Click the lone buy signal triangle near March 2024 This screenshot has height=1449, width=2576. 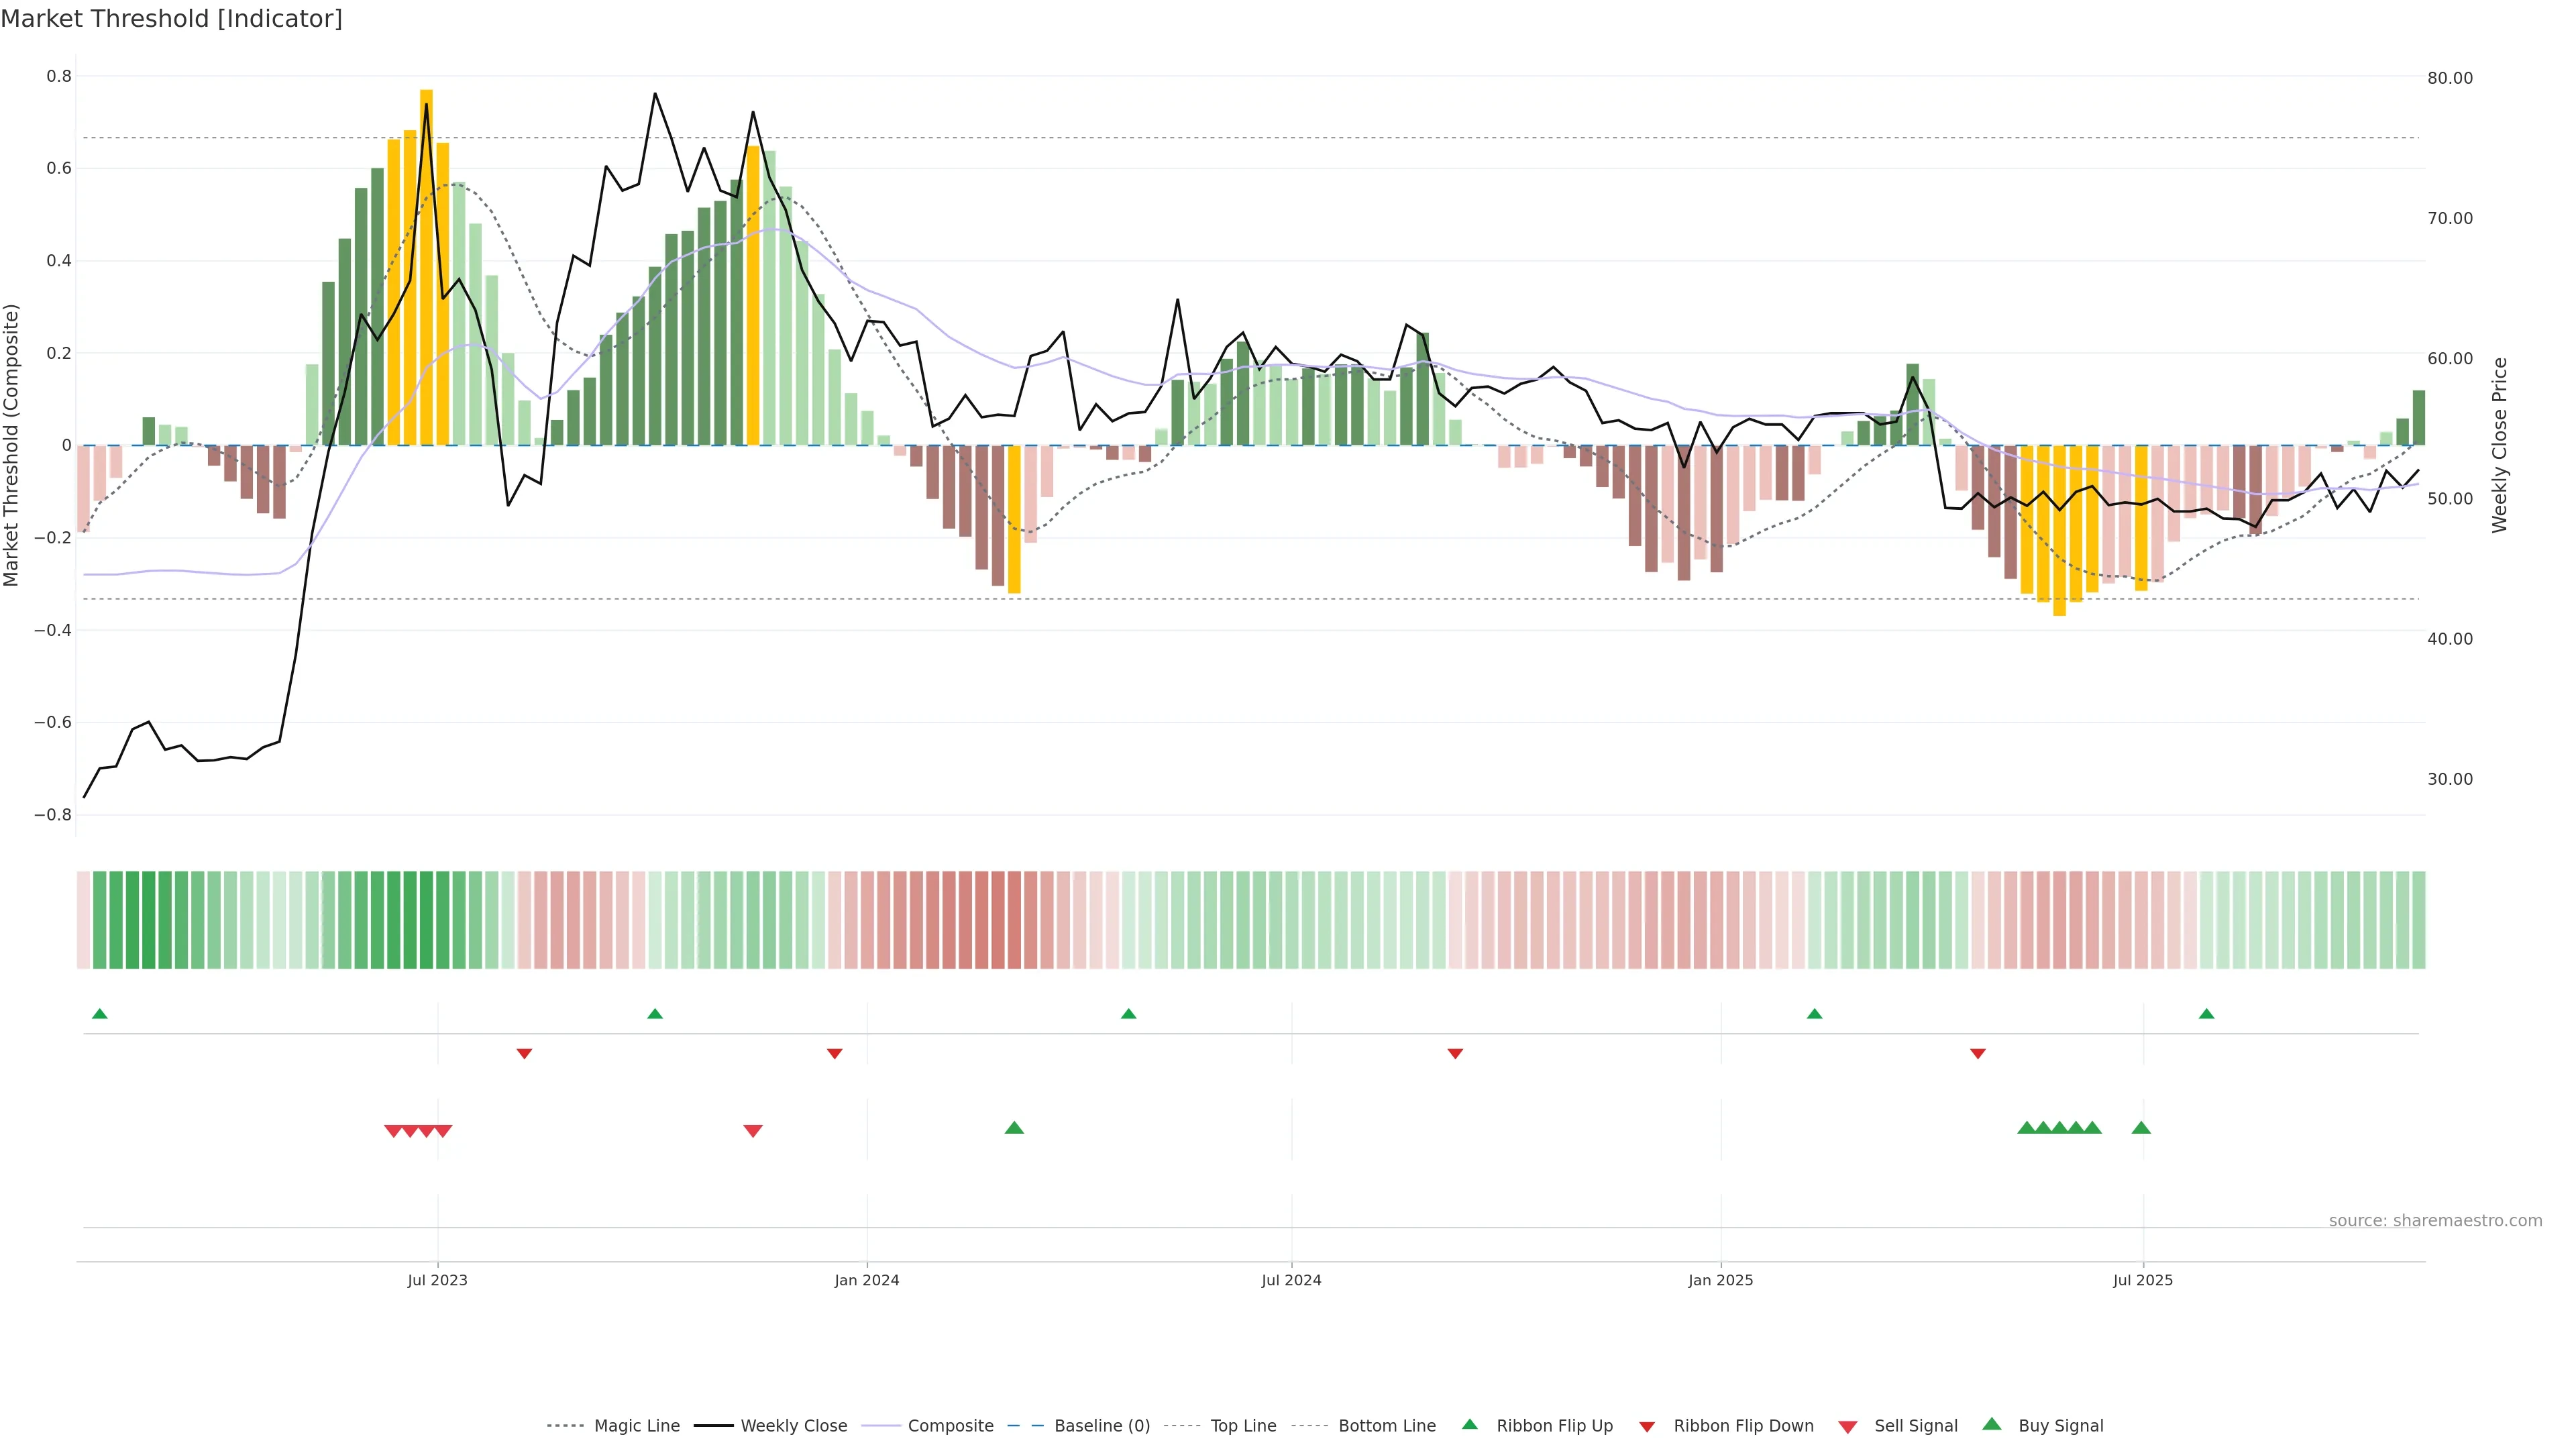pos(1014,1128)
